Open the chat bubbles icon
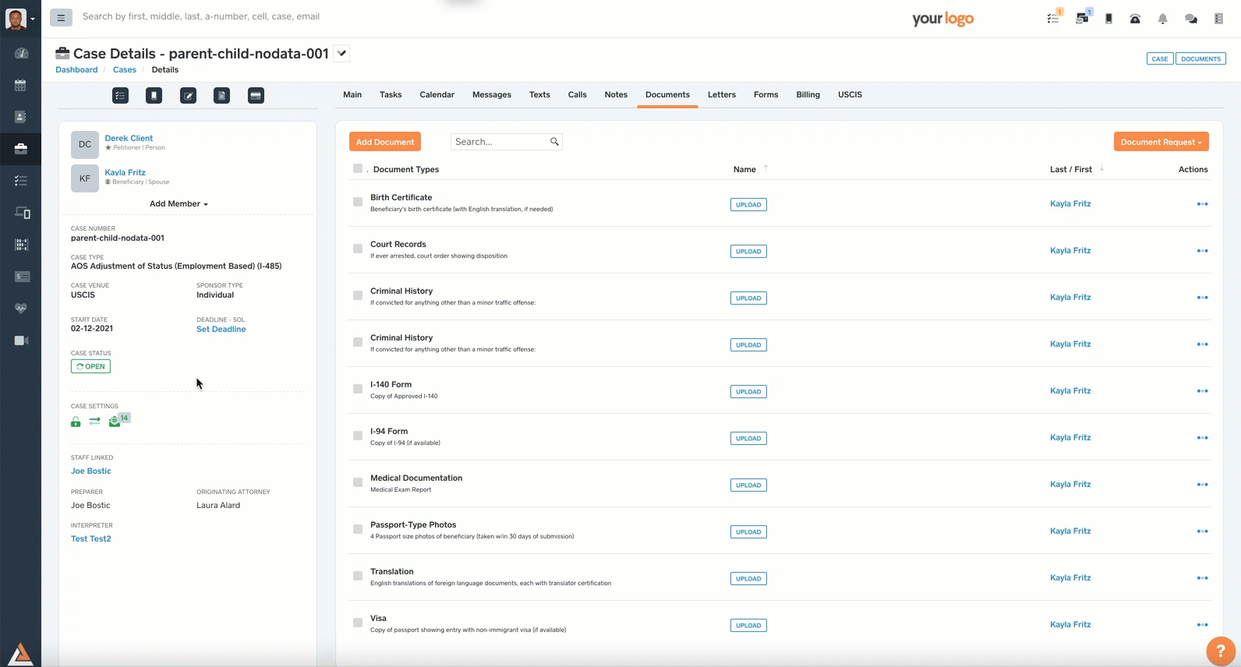The height and width of the screenshot is (667, 1241). (1190, 19)
